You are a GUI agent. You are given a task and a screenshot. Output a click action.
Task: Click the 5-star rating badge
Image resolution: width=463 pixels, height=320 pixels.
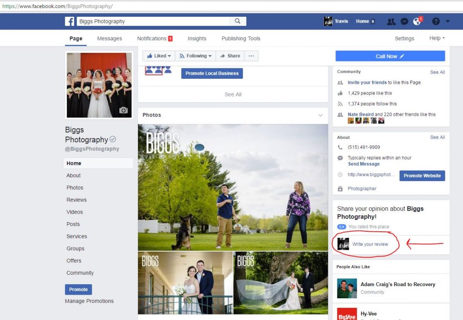tap(342, 227)
